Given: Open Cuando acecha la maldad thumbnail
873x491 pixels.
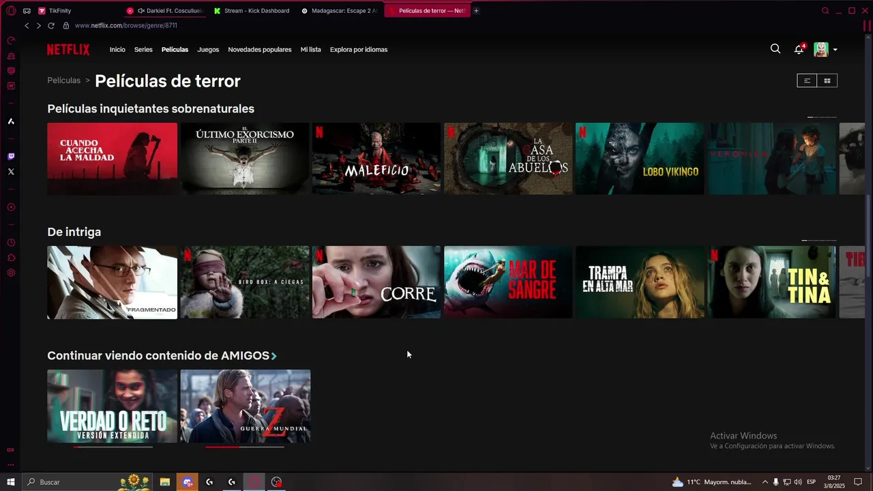Looking at the screenshot, I should [112, 159].
